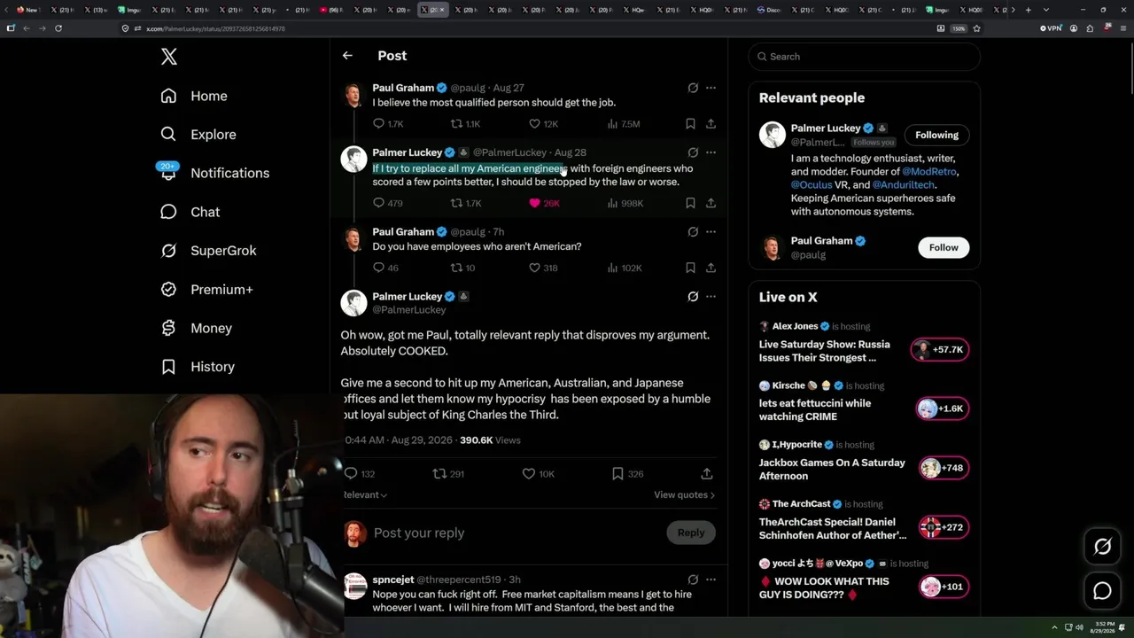
Task: Open the Relevant reply sort dropdown
Action: pyautogui.click(x=365, y=494)
